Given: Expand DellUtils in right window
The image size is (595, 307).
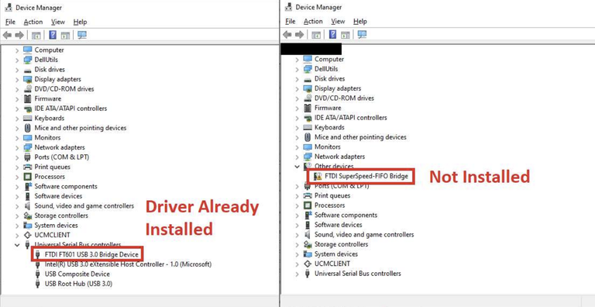Looking at the screenshot, I should click(x=297, y=69).
